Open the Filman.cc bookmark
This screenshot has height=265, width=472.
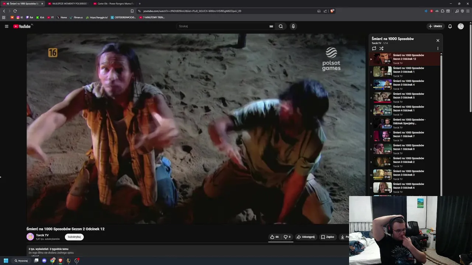76,17
